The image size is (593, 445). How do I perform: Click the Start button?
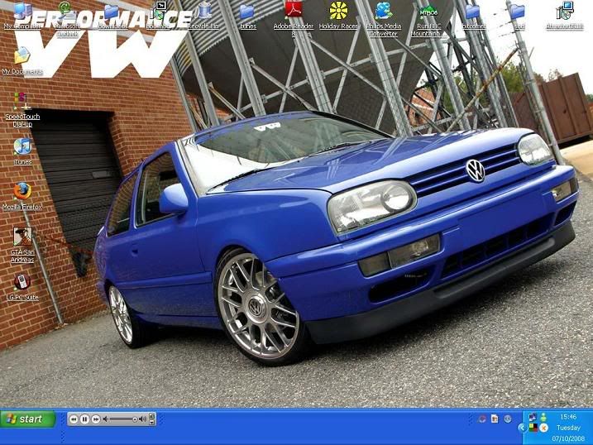tap(27, 419)
